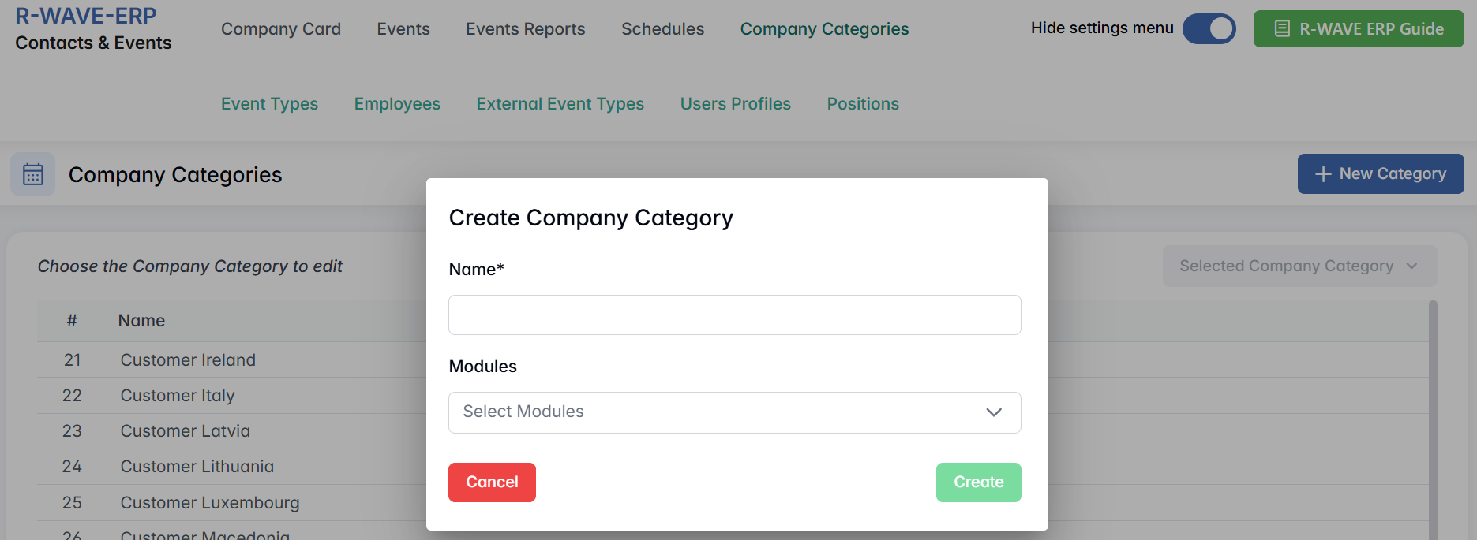1477x540 pixels.
Task: Open the External Event Types tab
Action: (560, 104)
